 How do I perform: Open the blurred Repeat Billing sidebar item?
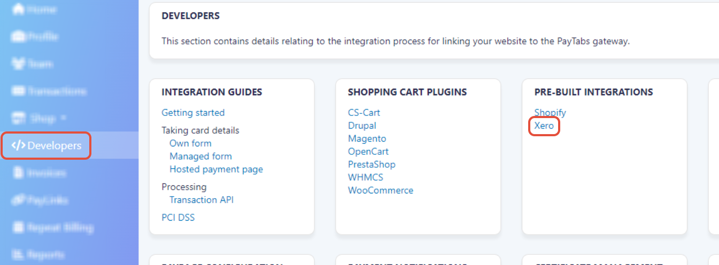(52, 228)
